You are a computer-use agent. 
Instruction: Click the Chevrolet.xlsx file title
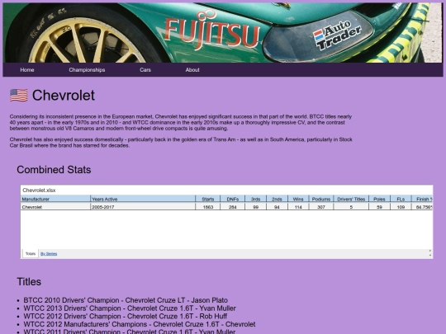39,190
